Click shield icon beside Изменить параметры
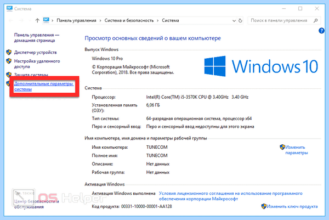 tap(282, 147)
